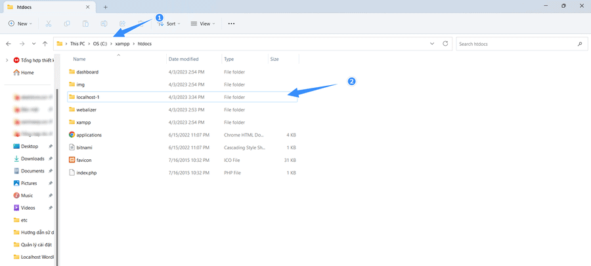Open the etc folder in sidebar
The height and width of the screenshot is (266, 591).
20,220
